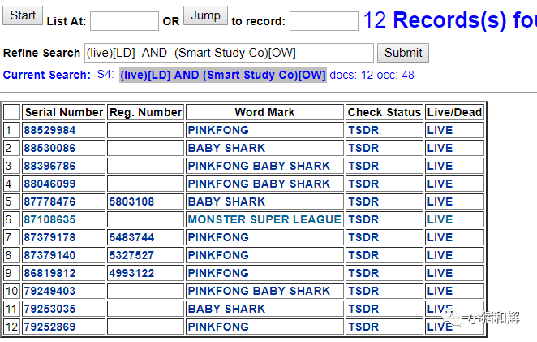Open PINKFONG BABY SHARK mark in row 10

coord(260,291)
